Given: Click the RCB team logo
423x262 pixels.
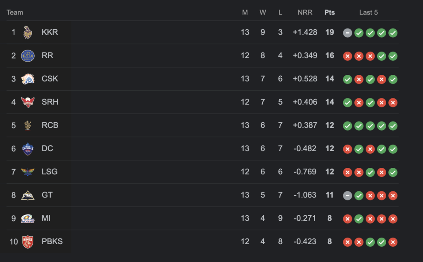Looking at the screenshot, I should pos(28,125).
